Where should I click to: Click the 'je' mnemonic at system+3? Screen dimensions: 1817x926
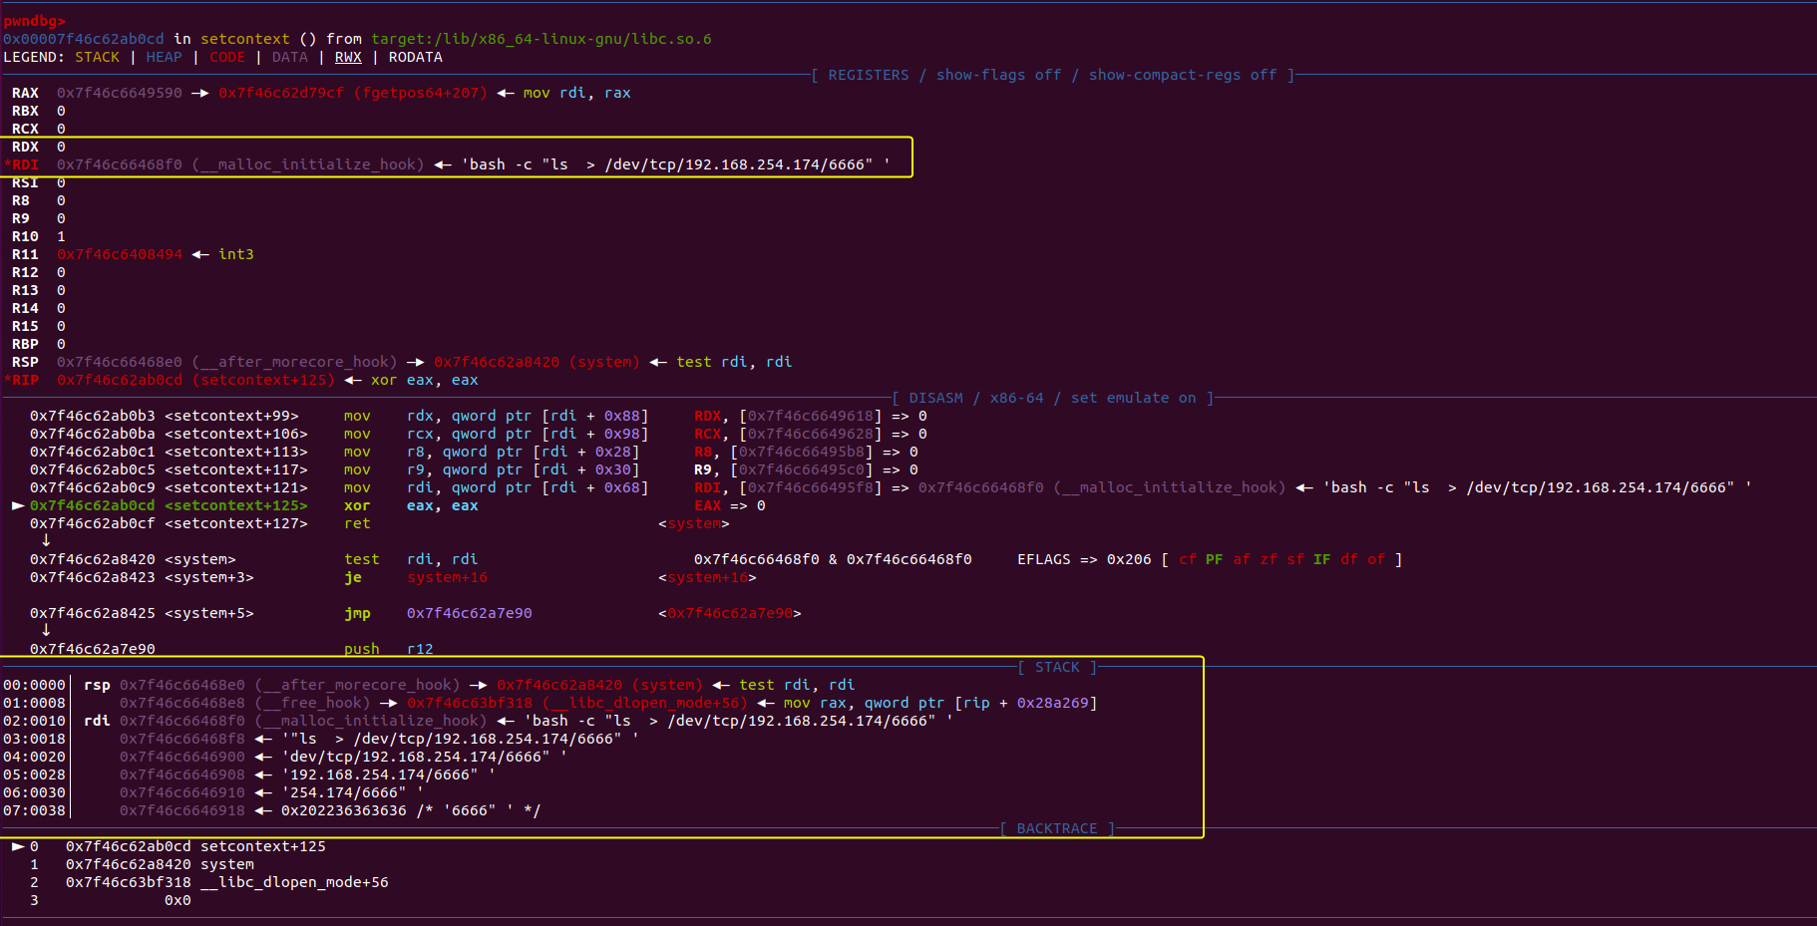coord(353,577)
